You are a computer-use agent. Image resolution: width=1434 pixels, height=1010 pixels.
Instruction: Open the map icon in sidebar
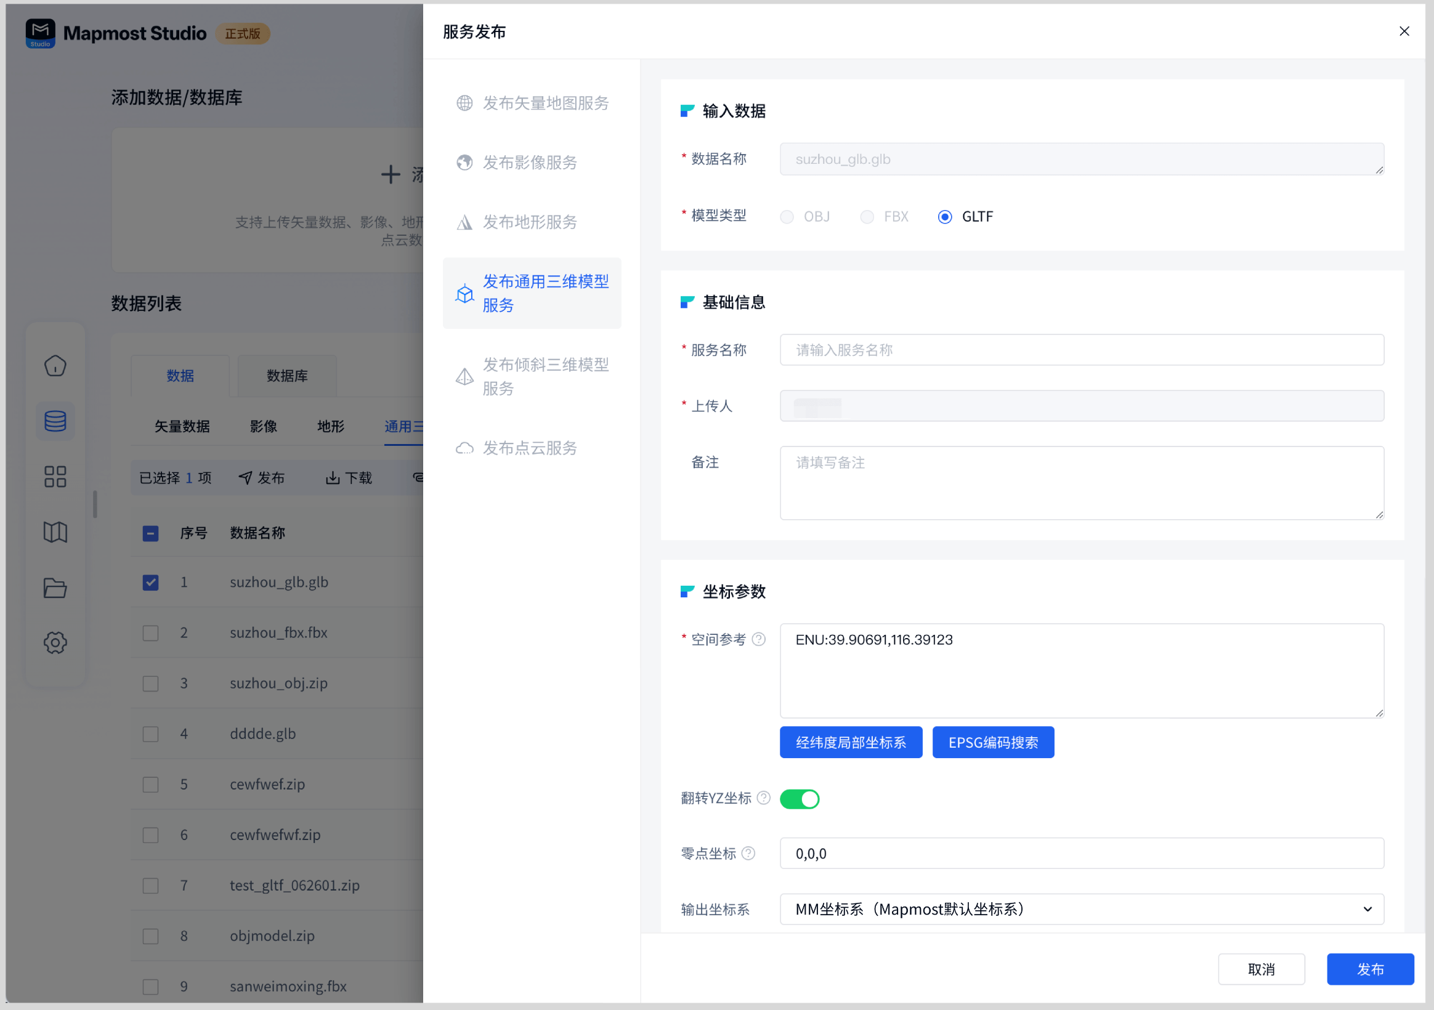point(55,532)
